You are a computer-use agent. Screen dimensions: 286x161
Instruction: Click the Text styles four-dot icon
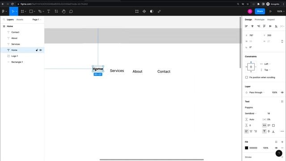[282, 102]
